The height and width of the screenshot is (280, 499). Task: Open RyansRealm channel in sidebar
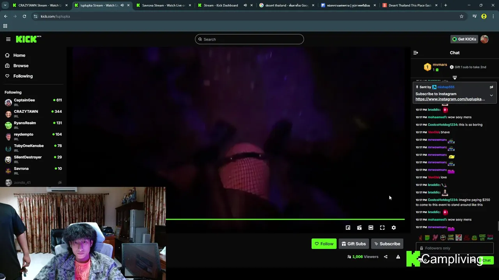click(33, 125)
